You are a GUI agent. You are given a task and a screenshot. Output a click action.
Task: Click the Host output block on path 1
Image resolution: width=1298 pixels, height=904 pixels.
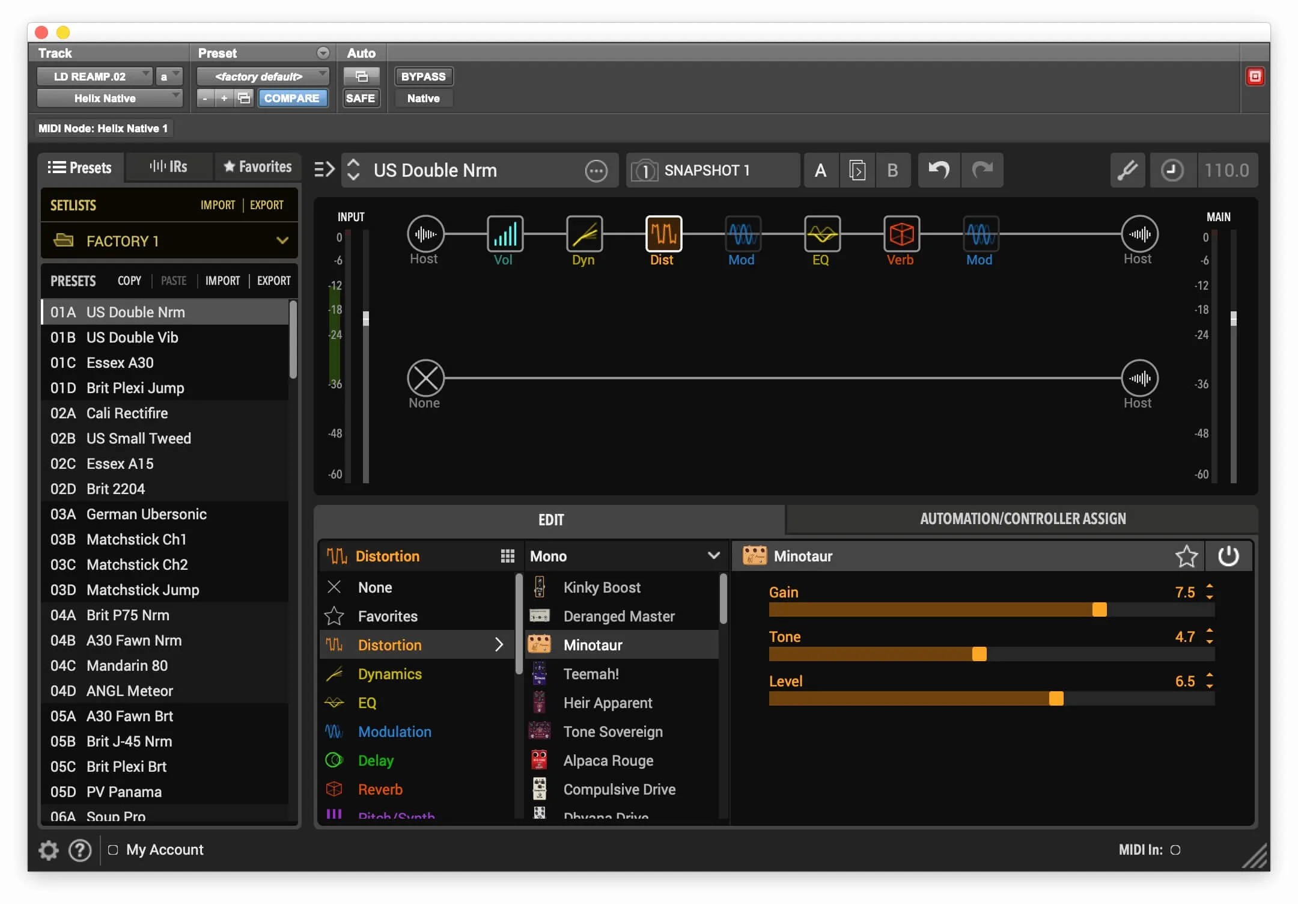pyautogui.click(x=1139, y=234)
